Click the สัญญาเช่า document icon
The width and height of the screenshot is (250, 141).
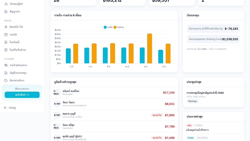point(6,11)
